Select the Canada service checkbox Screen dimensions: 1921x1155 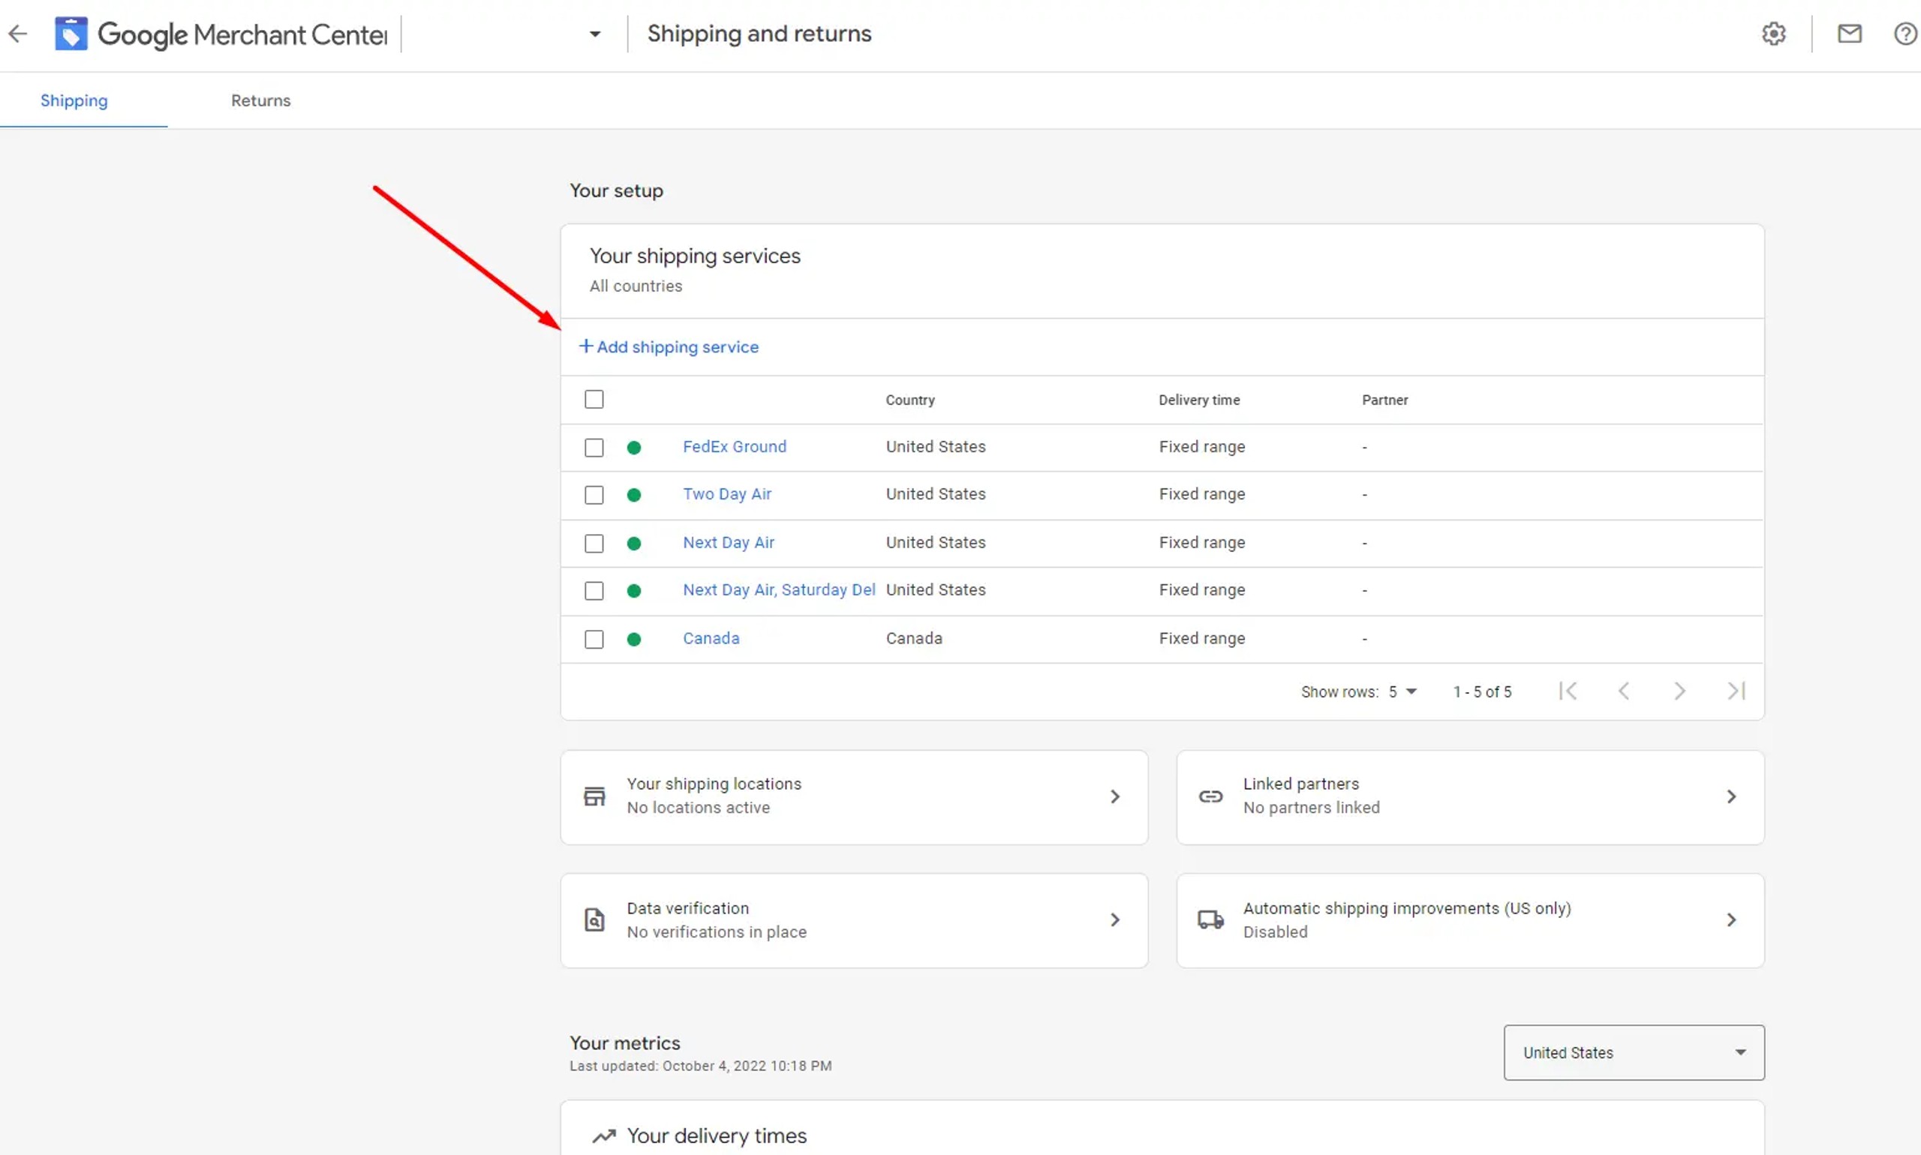coord(594,639)
